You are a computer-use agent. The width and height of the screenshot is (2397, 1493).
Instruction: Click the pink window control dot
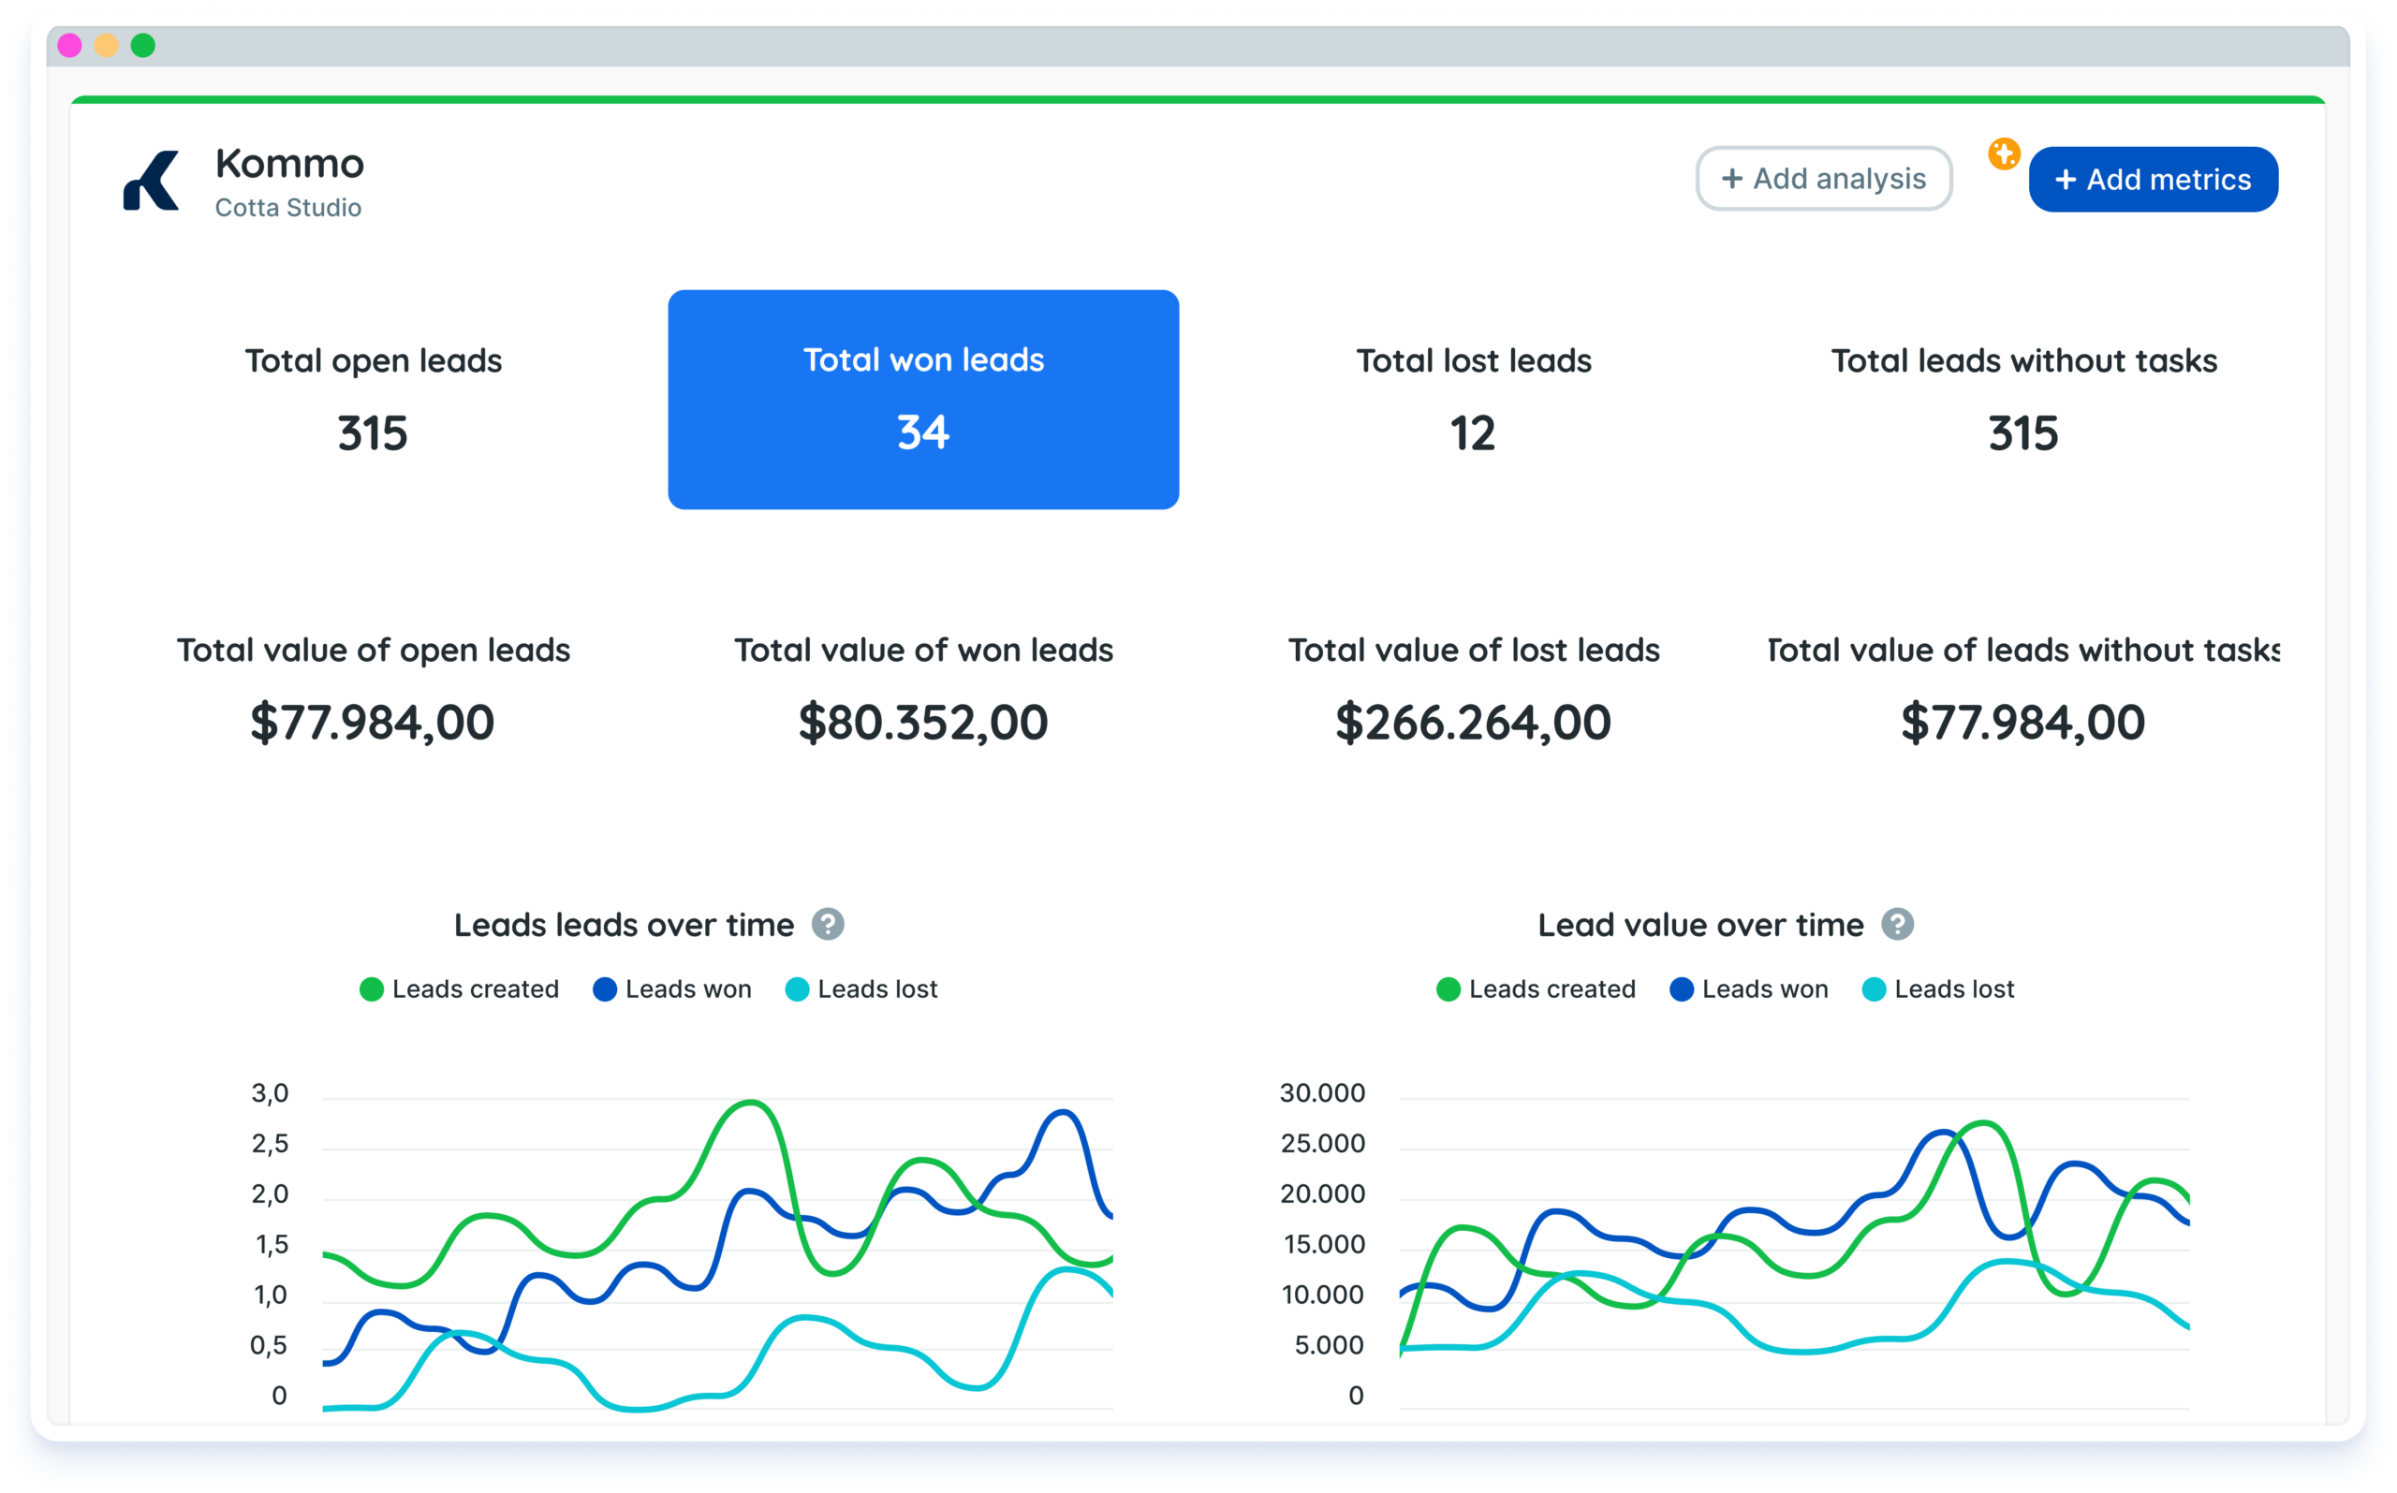point(69,46)
